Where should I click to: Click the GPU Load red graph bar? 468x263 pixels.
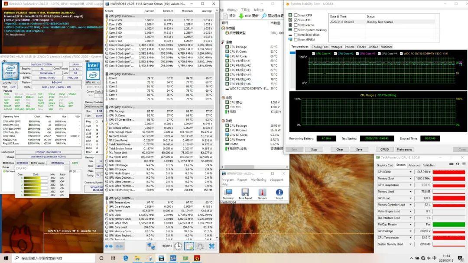tap(449, 198)
